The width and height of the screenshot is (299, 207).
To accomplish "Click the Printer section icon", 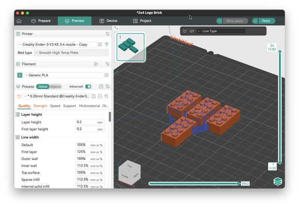I will [18, 34].
